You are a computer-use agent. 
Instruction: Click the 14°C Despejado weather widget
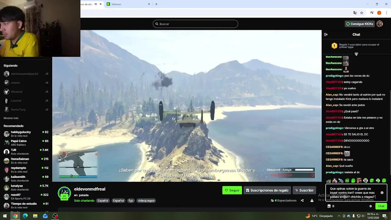(x=319, y=216)
